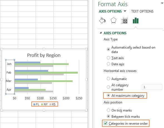This screenshot has width=164, height=128.
Task: Click the Jan axis label
Action: [x=9, y=64]
